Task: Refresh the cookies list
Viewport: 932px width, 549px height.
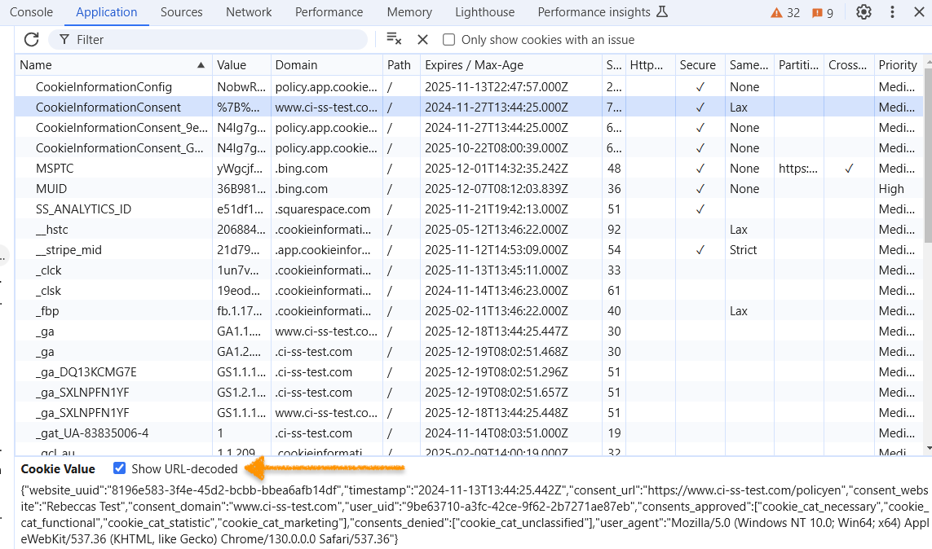Action: pos(31,39)
